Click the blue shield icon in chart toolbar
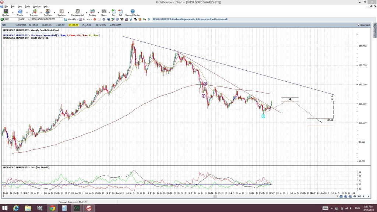377x212 pixels. pyautogui.click(x=117, y=19)
